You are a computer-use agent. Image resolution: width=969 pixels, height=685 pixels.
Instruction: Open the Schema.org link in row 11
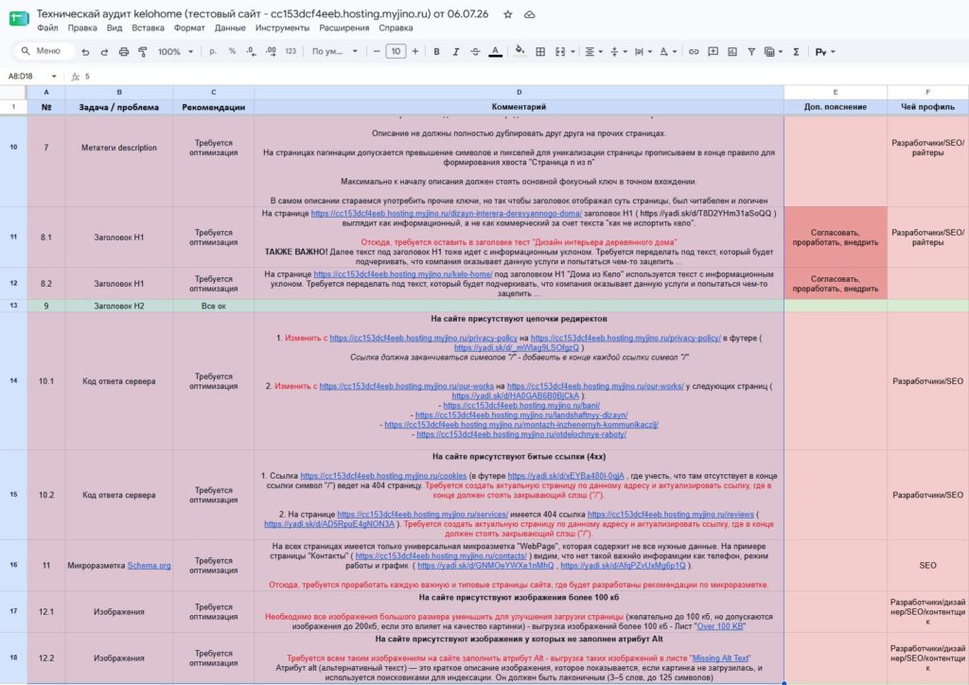point(149,565)
